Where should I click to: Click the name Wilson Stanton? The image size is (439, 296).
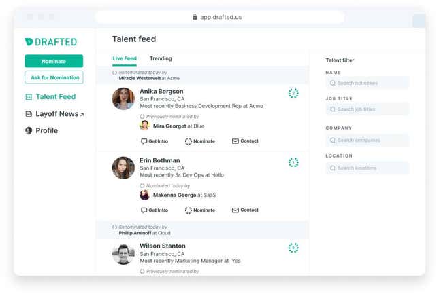(x=163, y=246)
